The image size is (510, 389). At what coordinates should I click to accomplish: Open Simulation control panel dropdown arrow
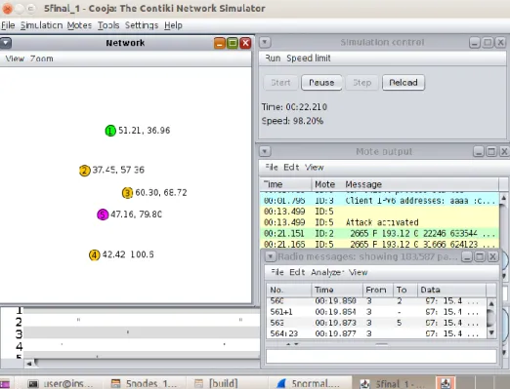pyautogui.click(x=265, y=42)
